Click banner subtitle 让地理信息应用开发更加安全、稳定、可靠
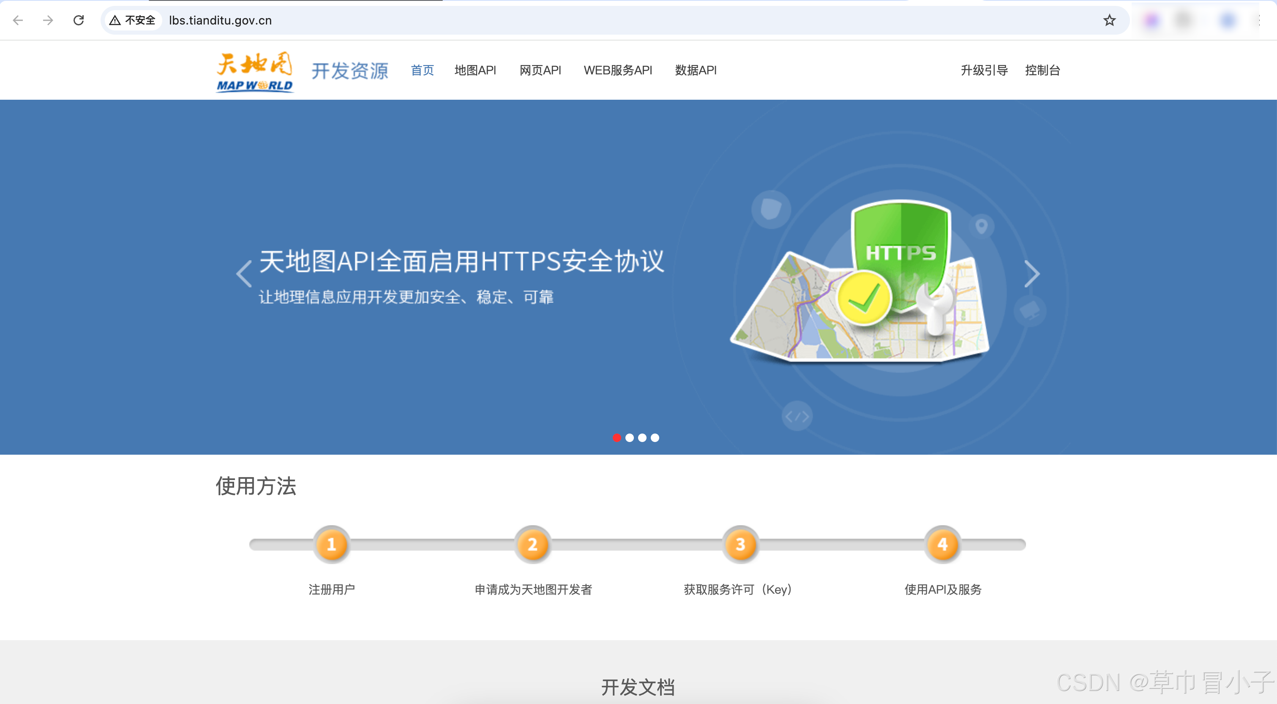 coord(406,297)
